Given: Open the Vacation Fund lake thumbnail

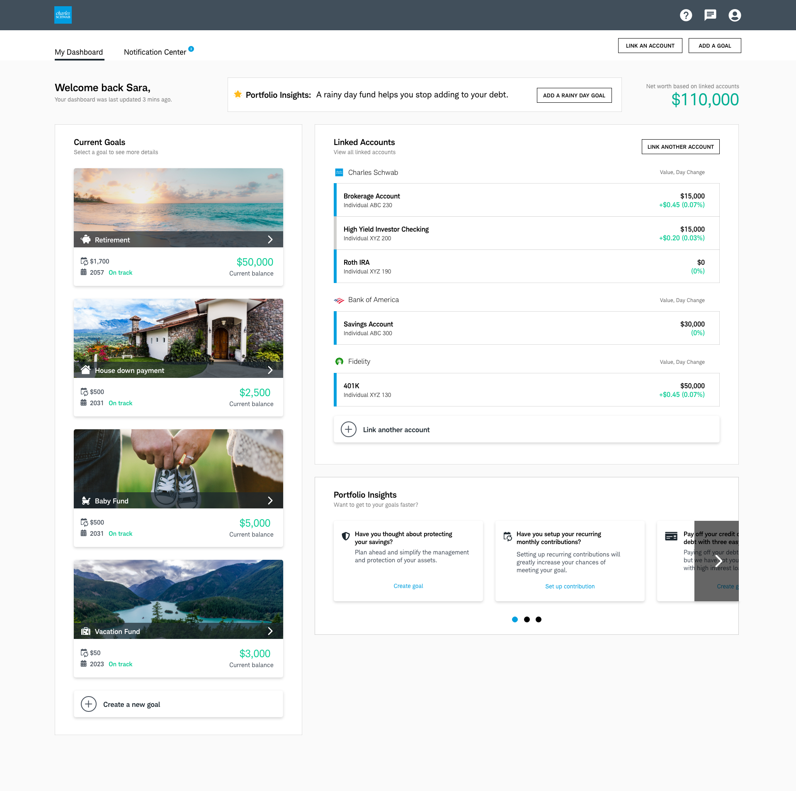Looking at the screenshot, I should [178, 593].
